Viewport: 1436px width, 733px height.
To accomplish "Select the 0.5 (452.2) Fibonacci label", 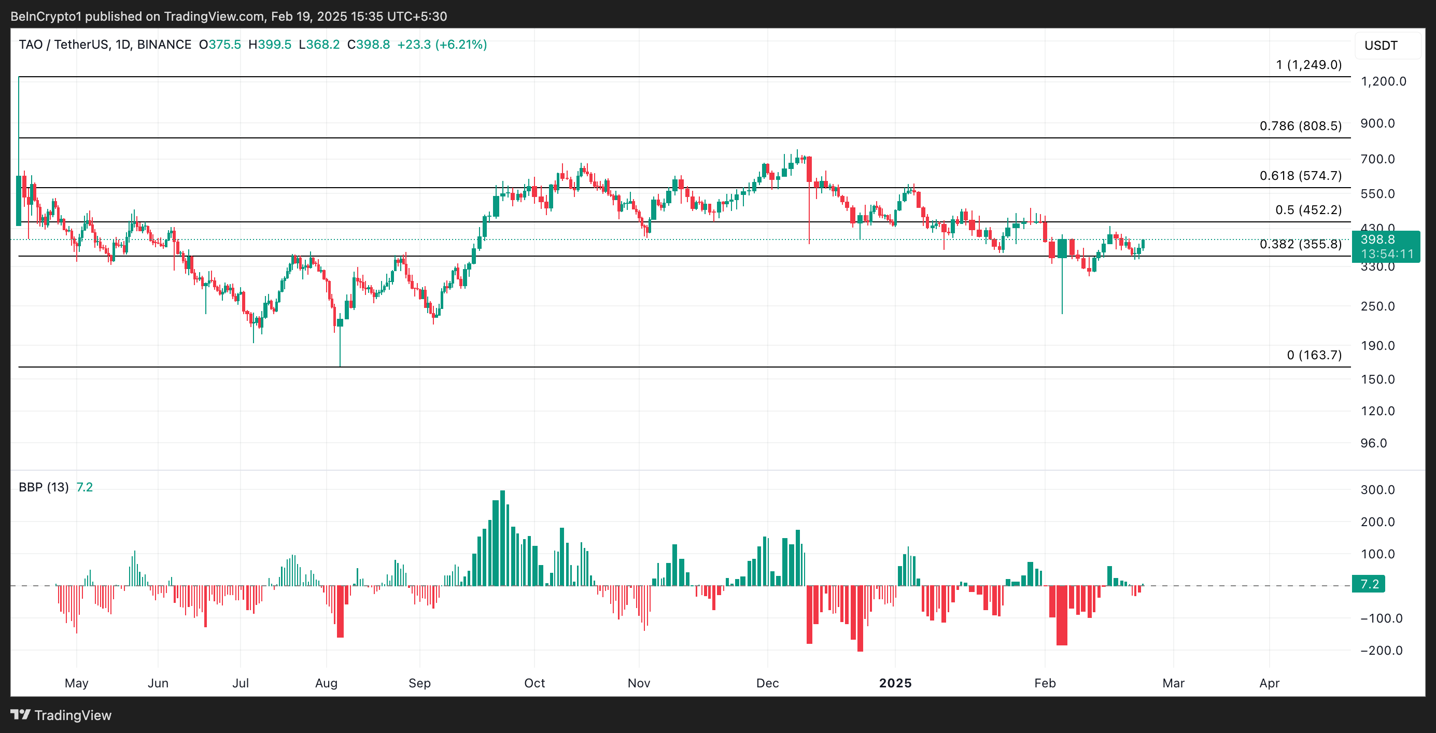I will tap(1308, 210).
